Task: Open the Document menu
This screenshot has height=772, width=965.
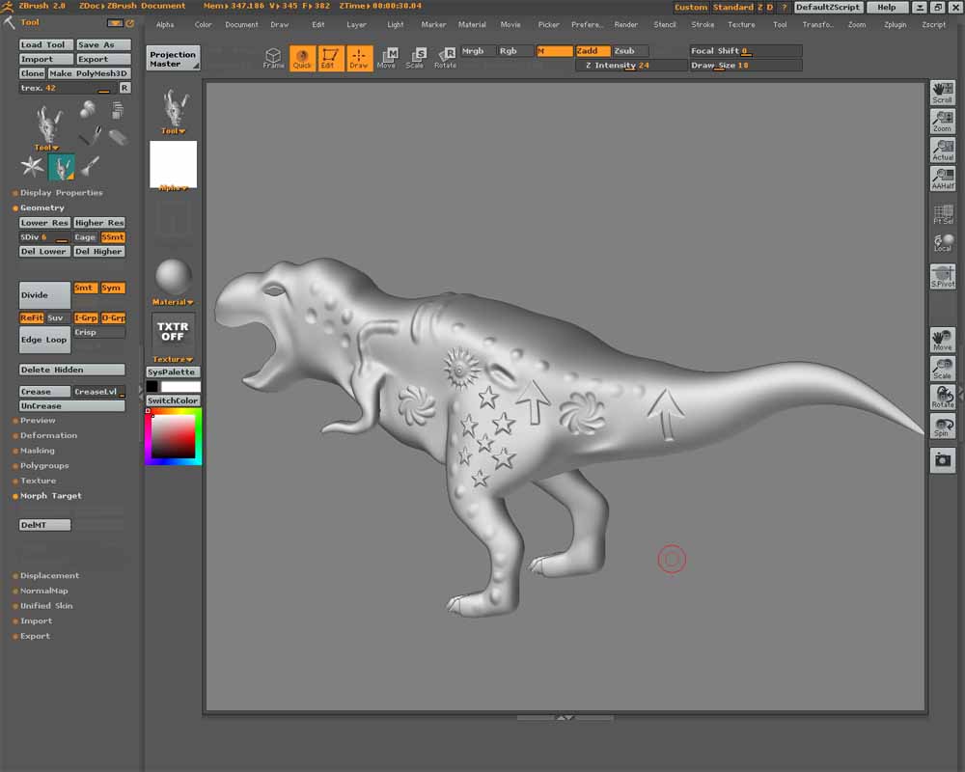Action: click(241, 25)
